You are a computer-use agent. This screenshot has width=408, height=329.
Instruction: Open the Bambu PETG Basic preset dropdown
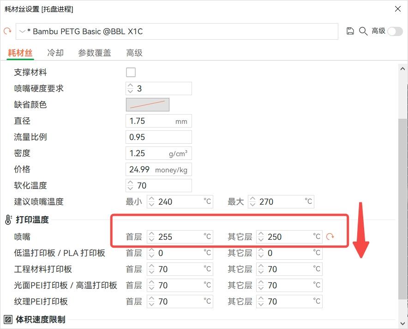click(177, 31)
